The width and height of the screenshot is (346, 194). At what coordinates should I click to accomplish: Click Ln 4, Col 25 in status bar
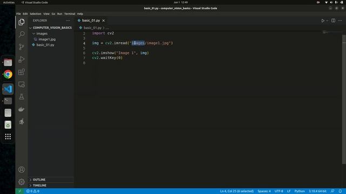coord(237,191)
